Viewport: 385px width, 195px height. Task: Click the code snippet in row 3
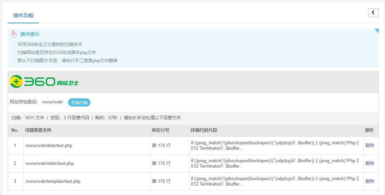(275, 181)
